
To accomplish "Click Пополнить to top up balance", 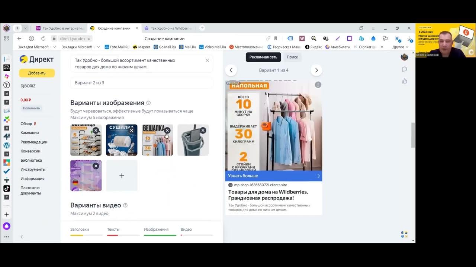I will (31, 108).
